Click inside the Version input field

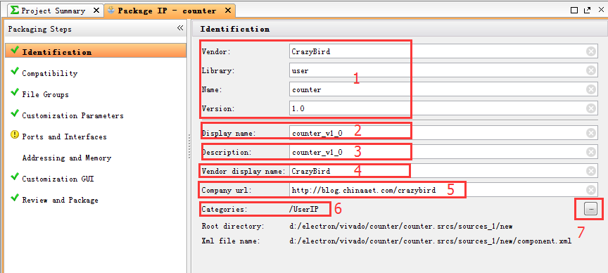click(443, 108)
